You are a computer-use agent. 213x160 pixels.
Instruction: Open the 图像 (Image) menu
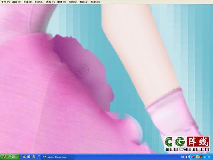tap(28, 2)
